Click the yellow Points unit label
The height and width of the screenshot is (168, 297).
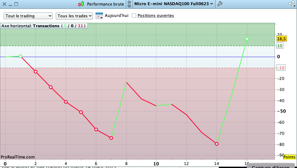click(x=289, y=157)
